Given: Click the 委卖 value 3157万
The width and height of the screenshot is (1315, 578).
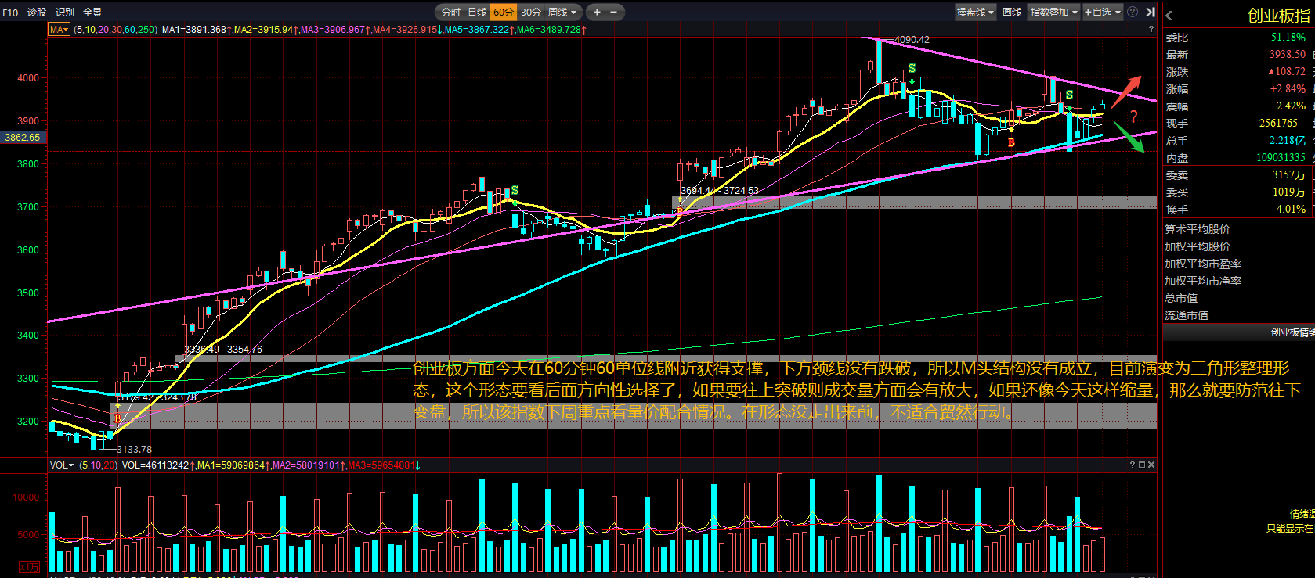Looking at the screenshot, I should tap(1289, 175).
